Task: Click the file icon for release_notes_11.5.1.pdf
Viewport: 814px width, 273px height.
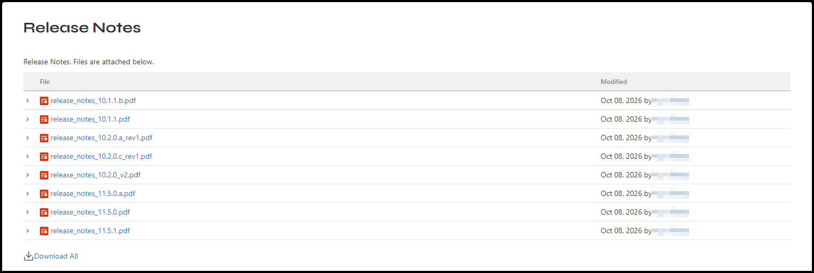Action: 44,231
